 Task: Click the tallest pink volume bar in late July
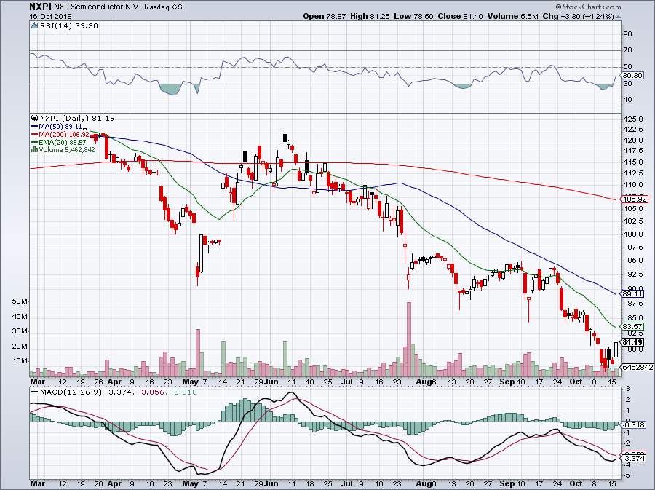coord(408,339)
